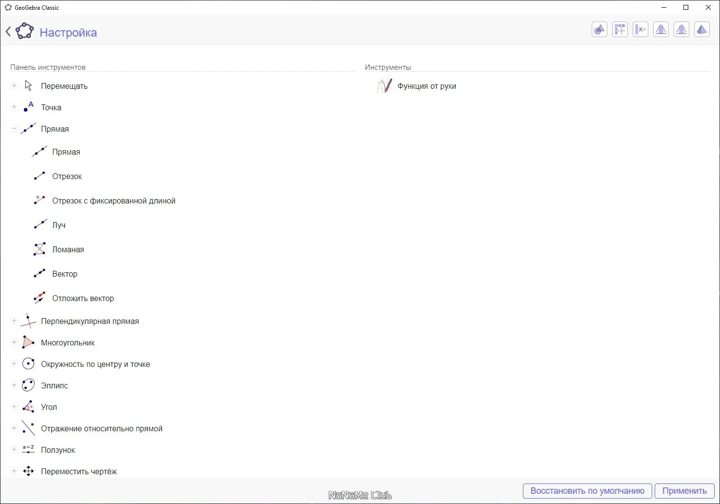
Task: Collapse the expanded Прямая tool group
Action: [14, 129]
